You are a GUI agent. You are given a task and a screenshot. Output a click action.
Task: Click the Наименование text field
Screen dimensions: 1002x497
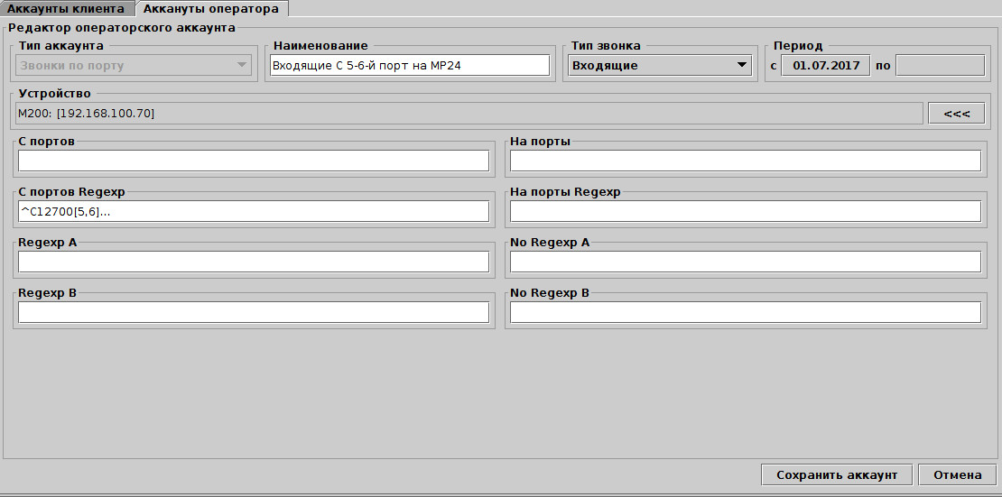click(x=409, y=65)
